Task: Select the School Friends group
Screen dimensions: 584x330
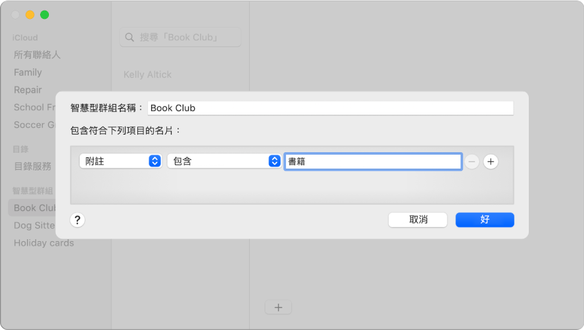Action: tap(35, 107)
